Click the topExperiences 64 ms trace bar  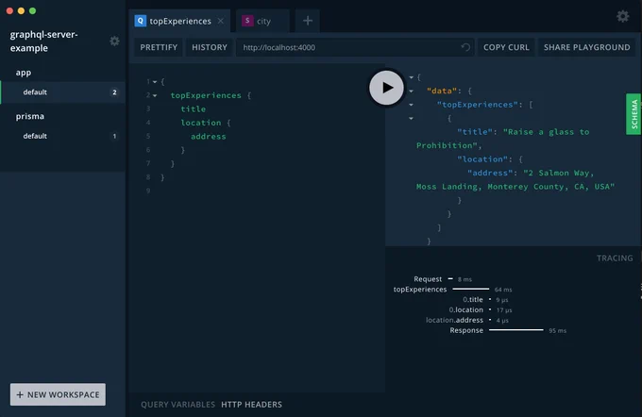point(471,289)
